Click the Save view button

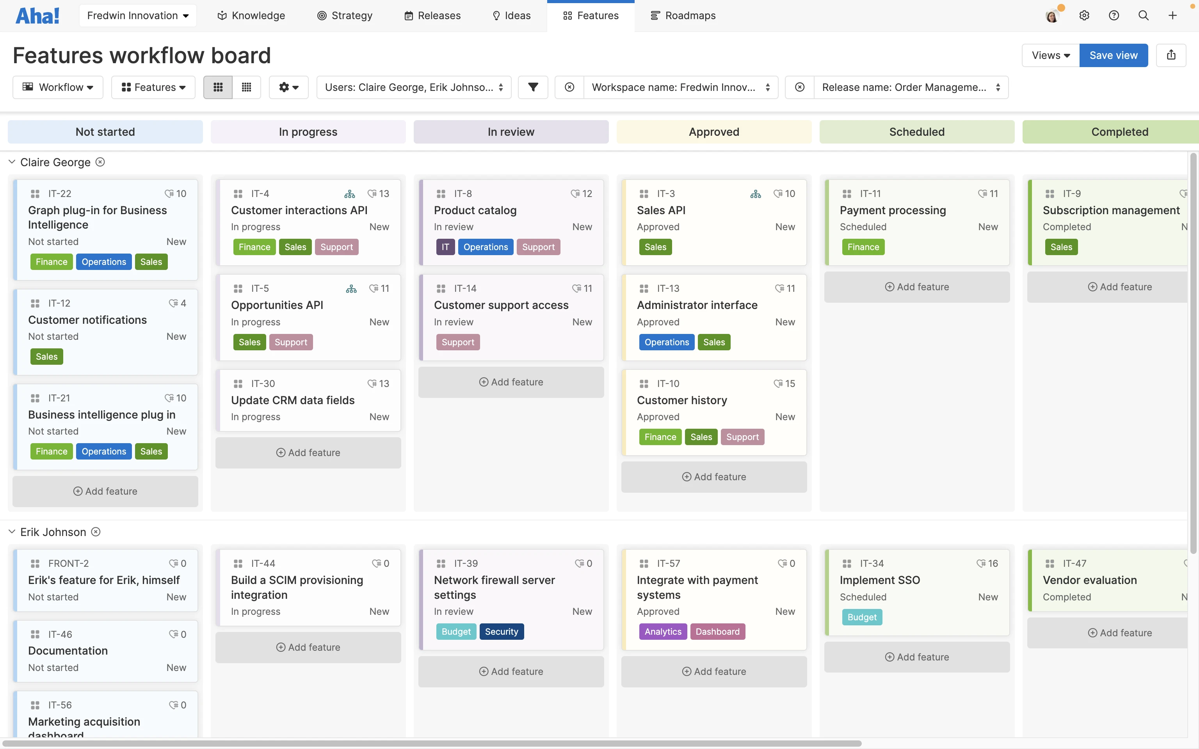coord(1113,55)
